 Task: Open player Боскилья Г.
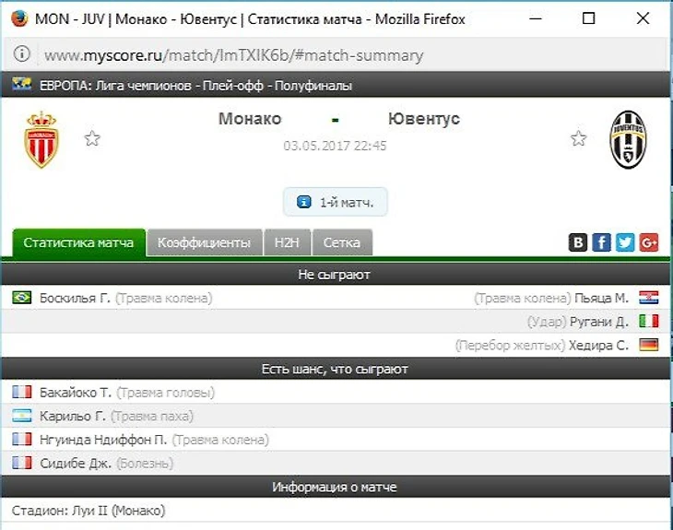(x=75, y=298)
